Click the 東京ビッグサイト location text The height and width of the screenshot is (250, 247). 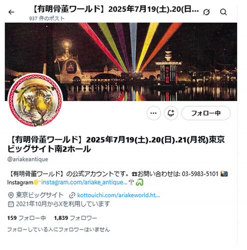pyautogui.click(x=40, y=195)
